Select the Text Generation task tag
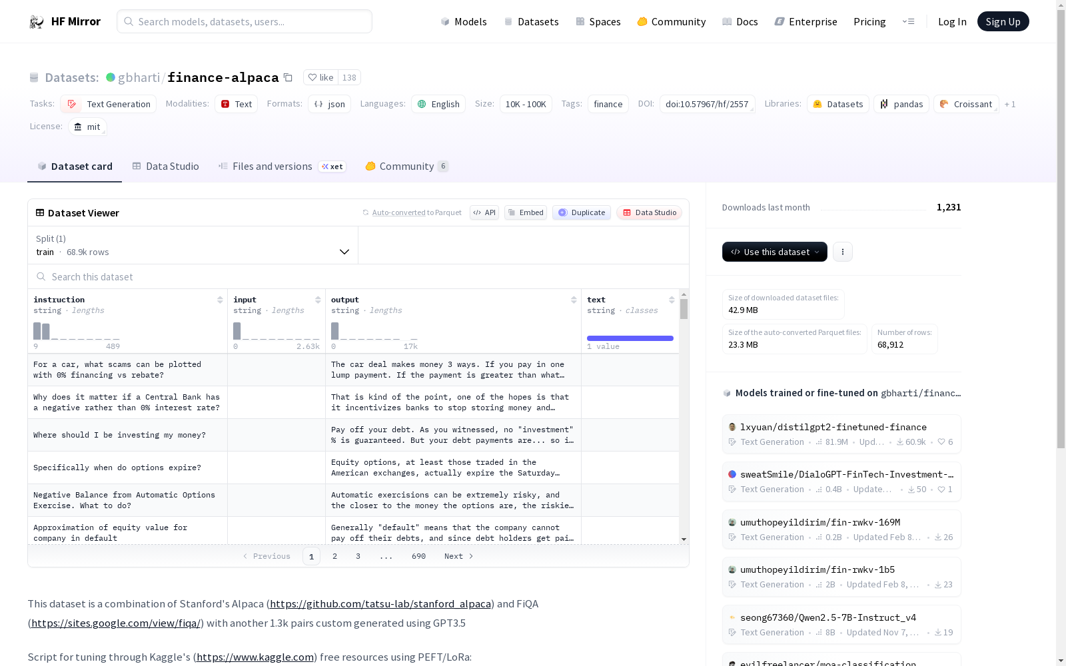 109,104
